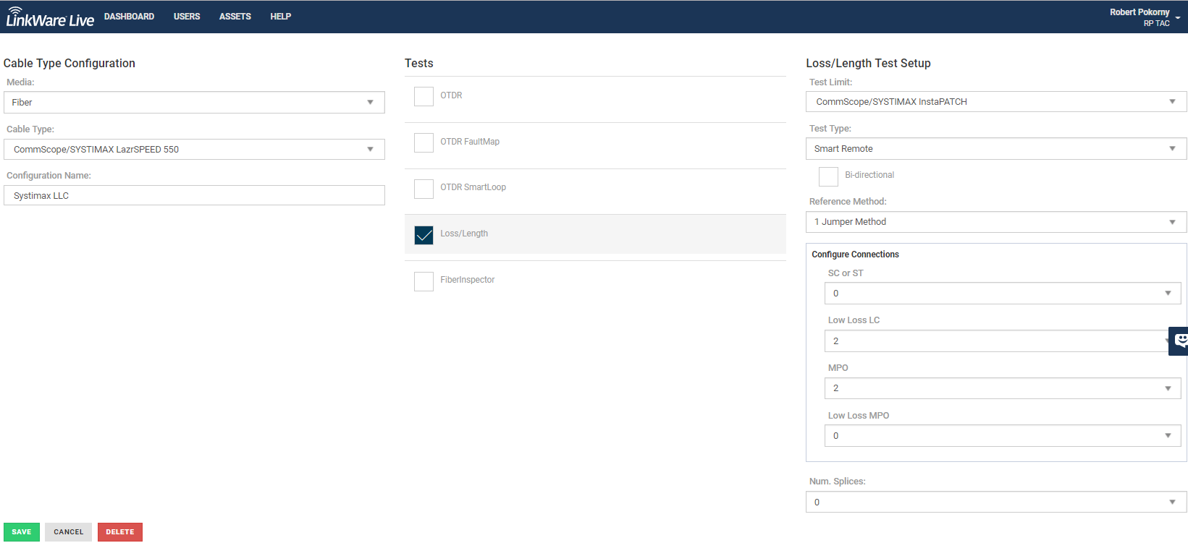The image size is (1188, 556).
Task: Enable the OTDR FaultMap checkbox
Action: click(424, 142)
